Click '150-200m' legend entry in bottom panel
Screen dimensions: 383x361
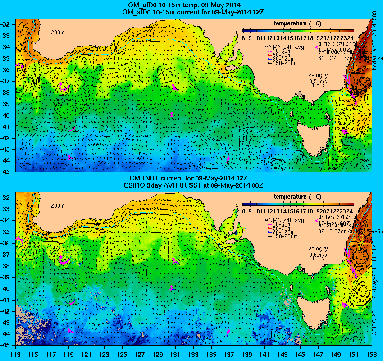point(283,236)
